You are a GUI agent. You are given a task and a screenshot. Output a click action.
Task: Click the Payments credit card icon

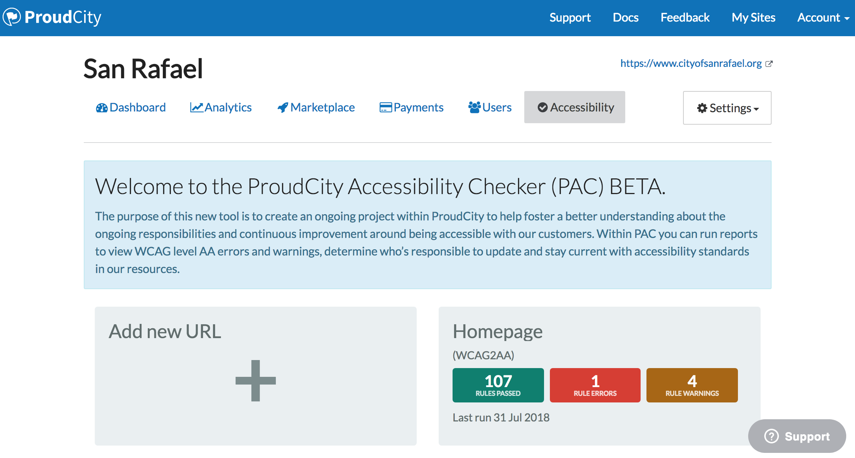386,107
